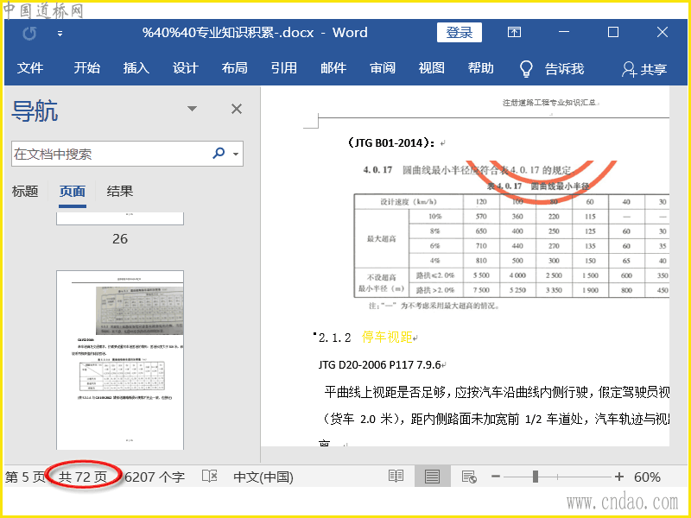Image resolution: width=691 pixels, height=518 pixels.
Task: Click the 共享 share button
Action: [644, 69]
